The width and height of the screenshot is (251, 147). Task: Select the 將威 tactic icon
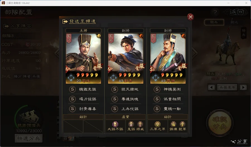coord(140,124)
